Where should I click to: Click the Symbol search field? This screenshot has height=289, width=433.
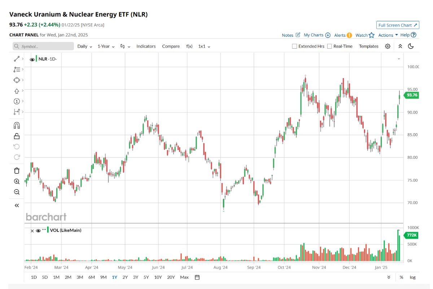coord(43,46)
